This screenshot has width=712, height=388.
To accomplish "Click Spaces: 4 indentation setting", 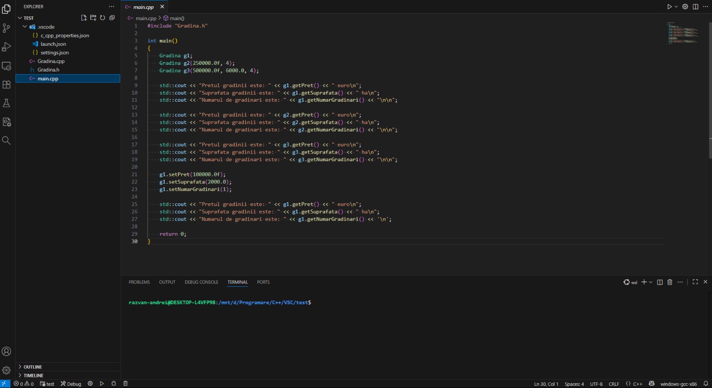I will 574,384.
